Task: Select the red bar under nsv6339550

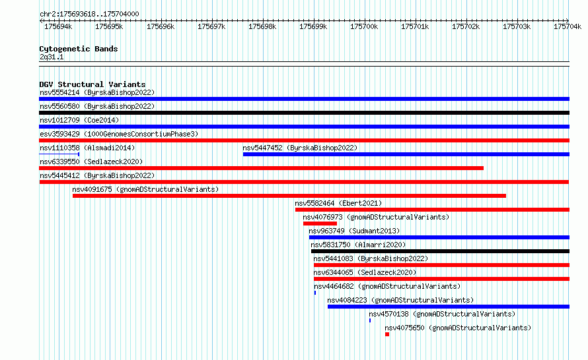Action: (262, 168)
